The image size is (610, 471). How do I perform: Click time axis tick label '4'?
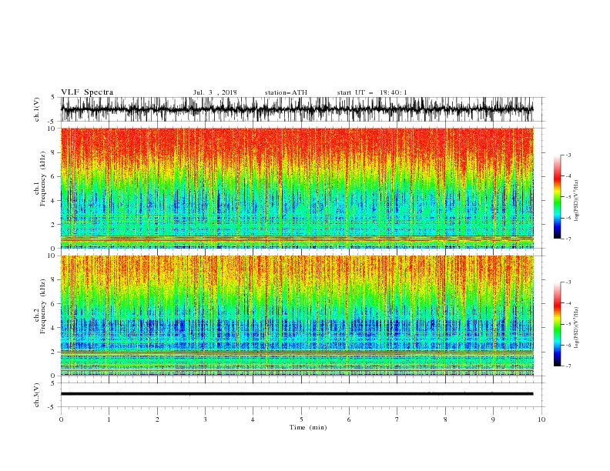[253, 419]
